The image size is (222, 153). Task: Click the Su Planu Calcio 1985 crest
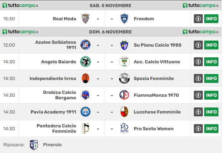click(124, 45)
